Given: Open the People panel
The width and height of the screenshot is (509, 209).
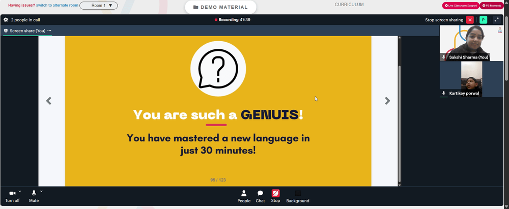Looking at the screenshot, I should coord(244,197).
